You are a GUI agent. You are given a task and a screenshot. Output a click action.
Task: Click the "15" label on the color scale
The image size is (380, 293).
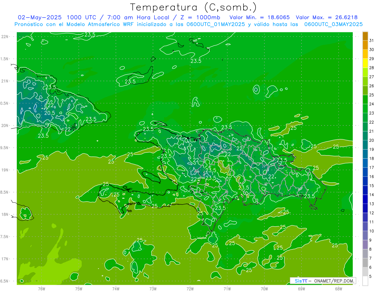click(x=372, y=186)
